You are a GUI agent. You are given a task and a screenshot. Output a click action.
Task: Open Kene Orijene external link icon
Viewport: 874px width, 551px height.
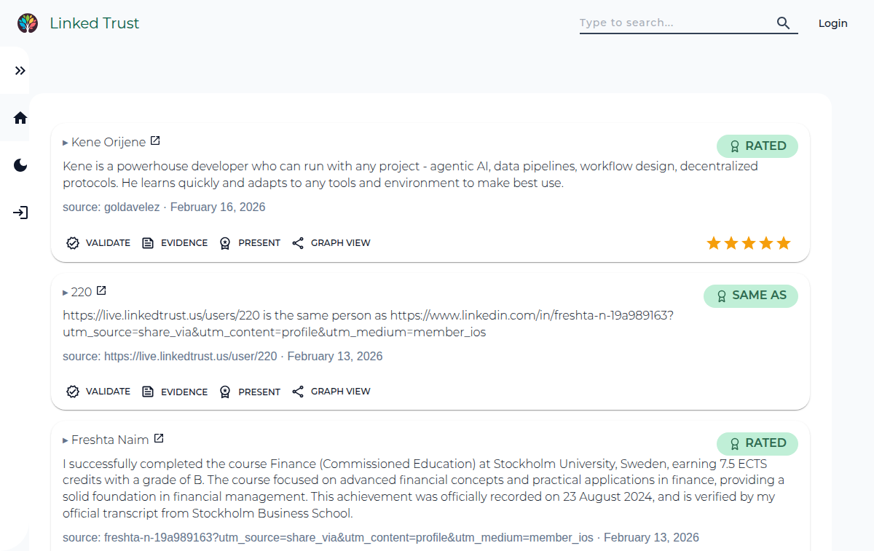[155, 141]
